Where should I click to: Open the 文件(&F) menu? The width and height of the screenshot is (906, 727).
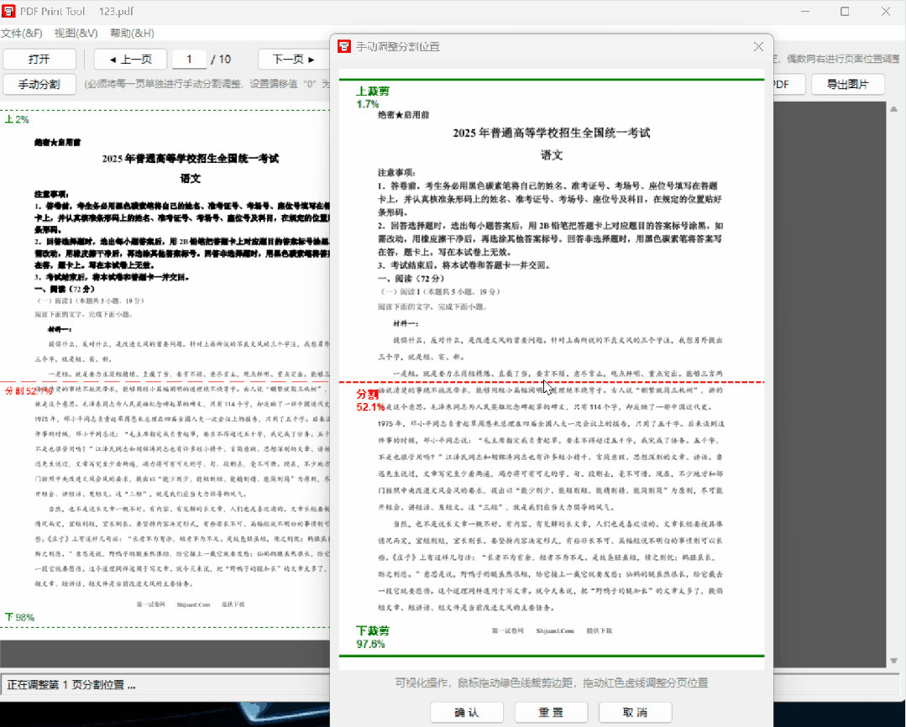[x=22, y=33]
